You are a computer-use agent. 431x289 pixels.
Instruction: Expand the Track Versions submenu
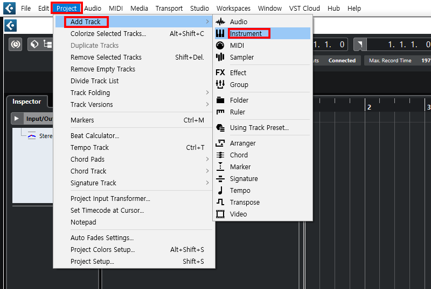click(207, 104)
